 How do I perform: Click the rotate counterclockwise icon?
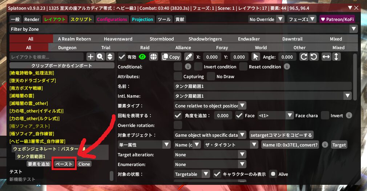click(x=314, y=57)
